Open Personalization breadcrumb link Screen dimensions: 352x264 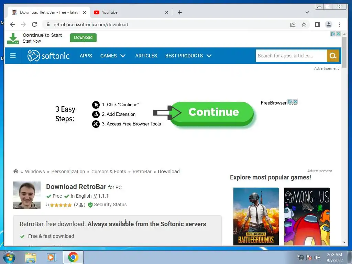click(x=68, y=172)
